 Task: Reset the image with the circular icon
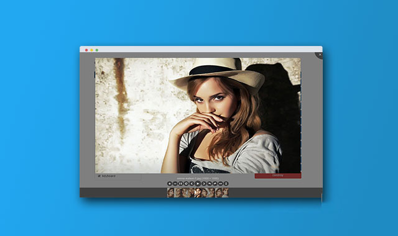[186, 184]
